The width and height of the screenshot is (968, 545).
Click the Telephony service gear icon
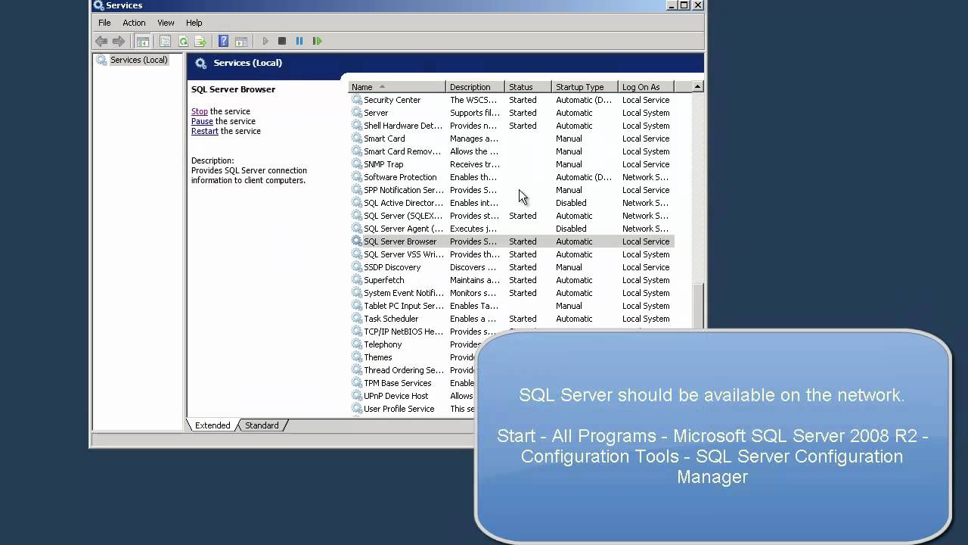(357, 344)
